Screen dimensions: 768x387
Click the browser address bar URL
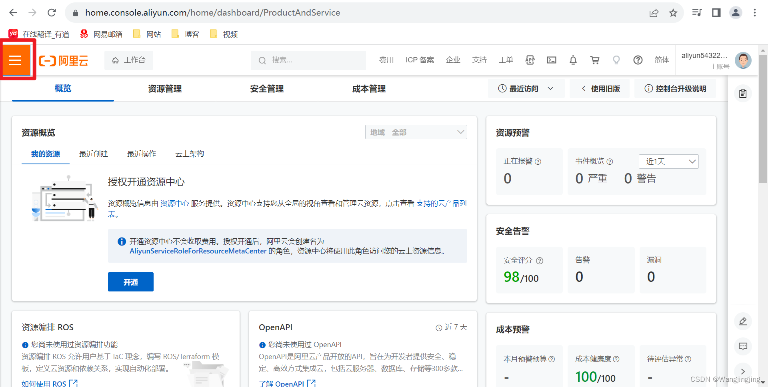tap(212, 13)
